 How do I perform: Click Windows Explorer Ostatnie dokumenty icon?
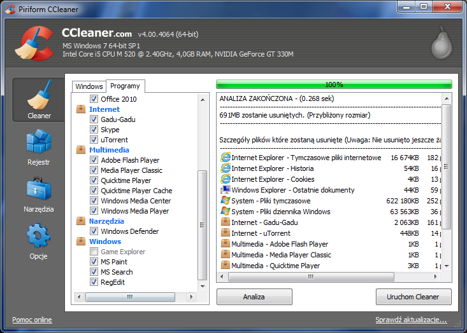(x=226, y=190)
